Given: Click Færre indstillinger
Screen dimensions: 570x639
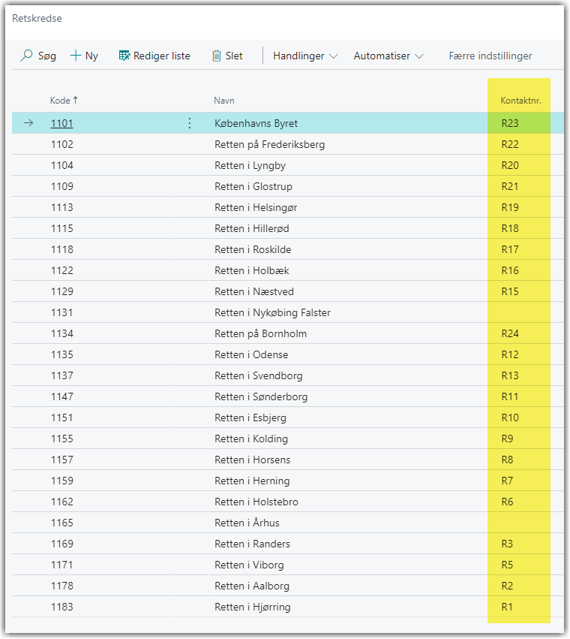Looking at the screenshot, I should [x=490, y=56].
